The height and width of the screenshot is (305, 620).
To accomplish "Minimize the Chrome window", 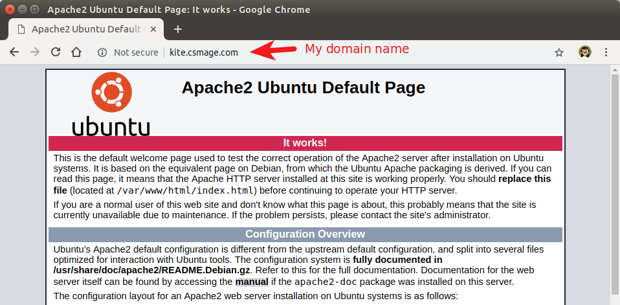I will pos(22,10).
